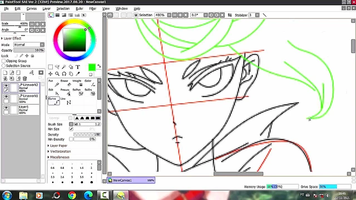
Task: Open the zoom percentage dropdown
Action: pyautogui.click(x=169, y=15)
